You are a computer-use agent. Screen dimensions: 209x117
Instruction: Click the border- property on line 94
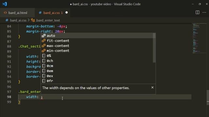[x=33, y=77]
